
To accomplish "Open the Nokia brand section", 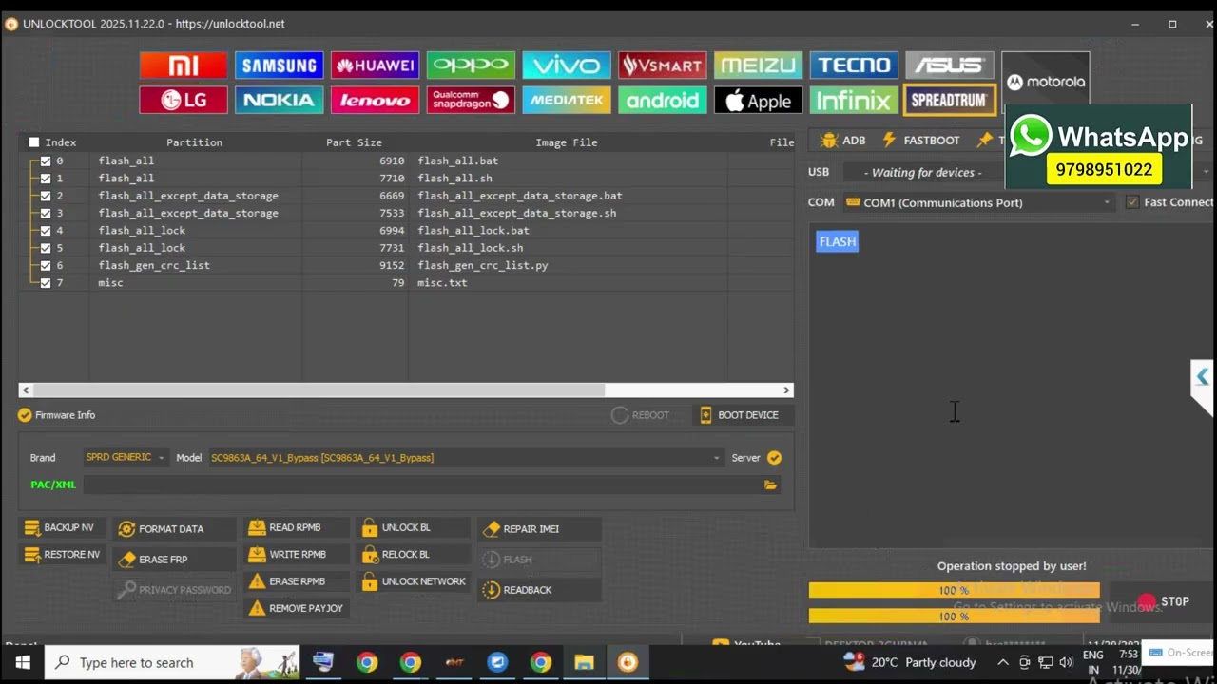I will tap(280, 100).
